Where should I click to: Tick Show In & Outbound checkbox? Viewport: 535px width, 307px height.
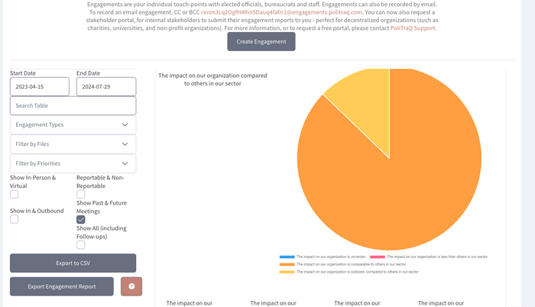coord(15,219)
